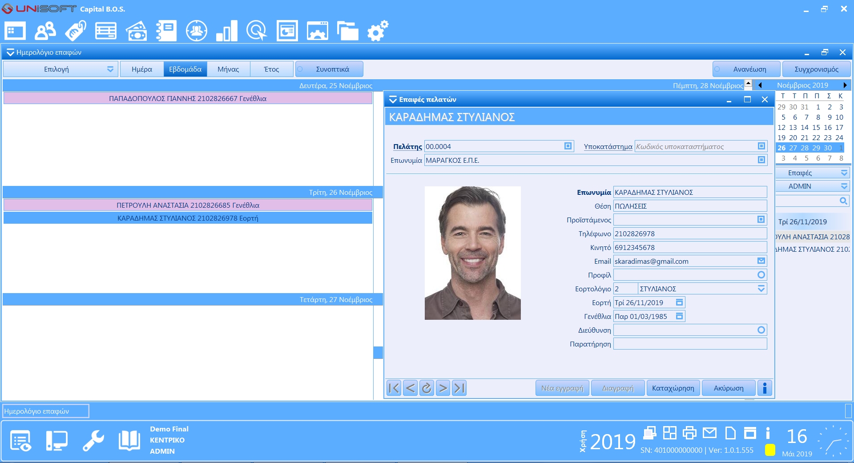Collapse the Επαφές πελατών window header arrow
The width and height of the screenshot is (854, 463).
pos(393,100)
